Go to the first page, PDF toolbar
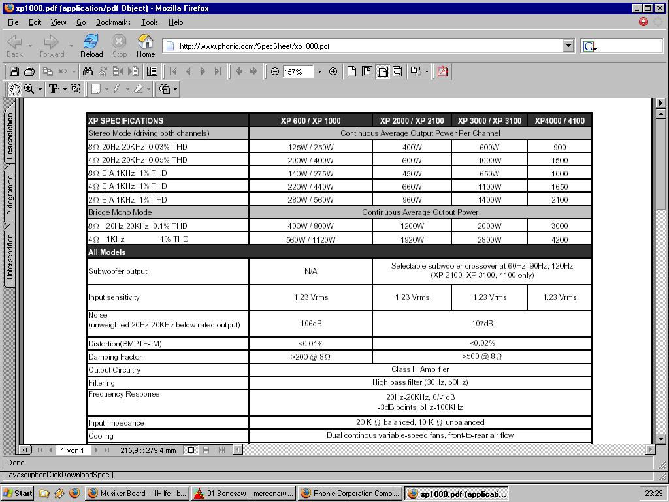The image size is (669, 502). tap(173, 71)
